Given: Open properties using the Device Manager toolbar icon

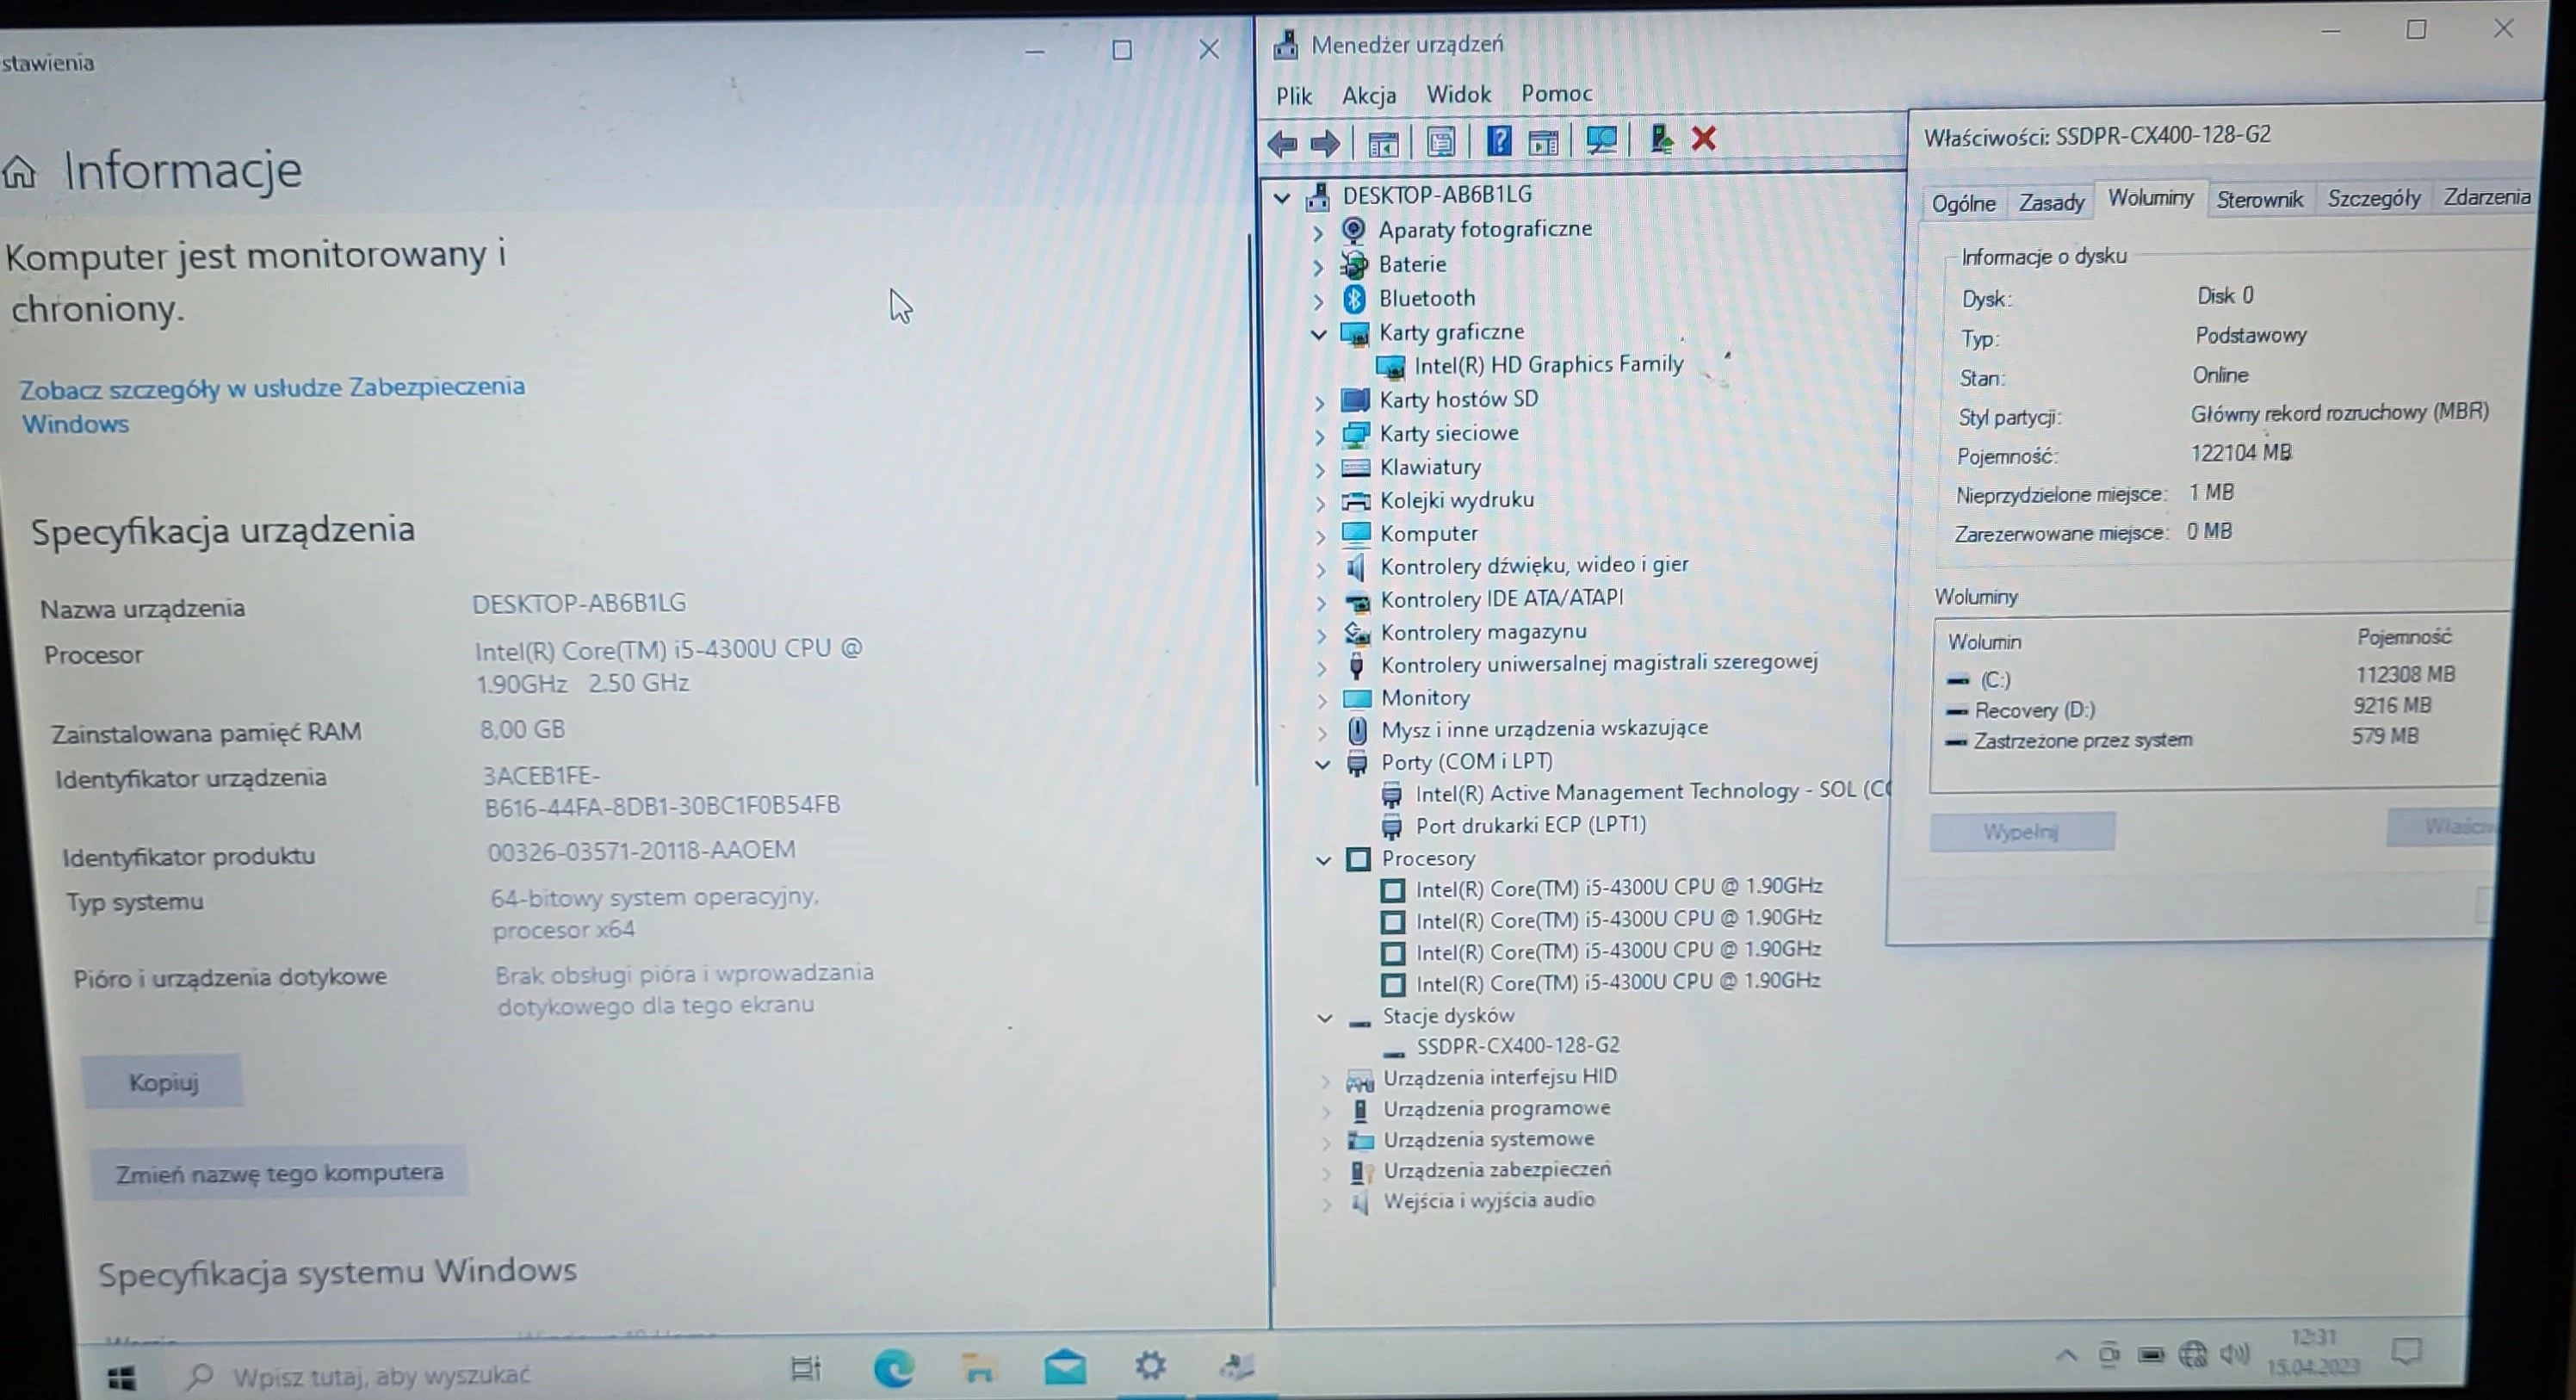Looking at the screenshot, I should coord(1442,140).
